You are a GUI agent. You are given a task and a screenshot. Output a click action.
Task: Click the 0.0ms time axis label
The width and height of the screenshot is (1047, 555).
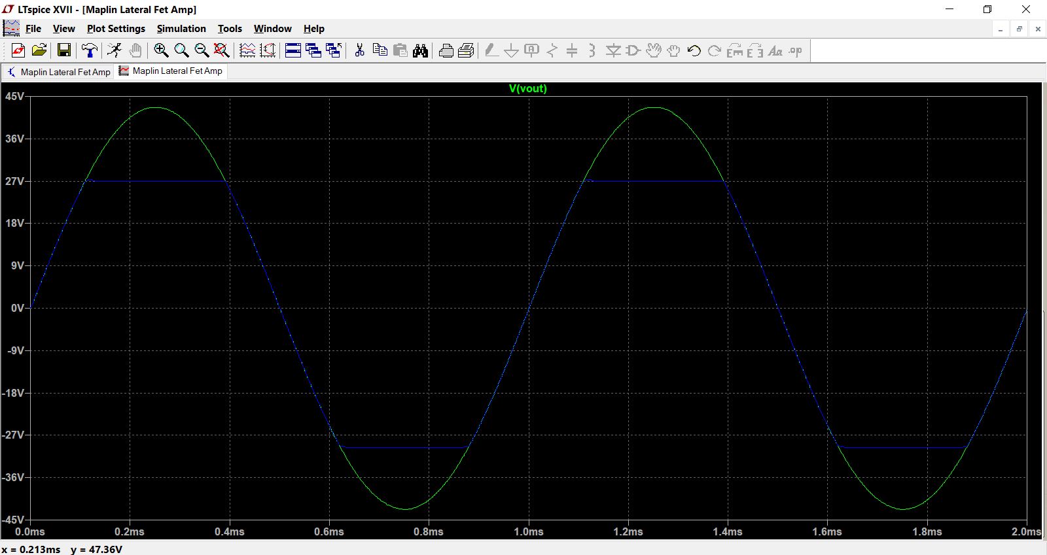pos(30,531)
